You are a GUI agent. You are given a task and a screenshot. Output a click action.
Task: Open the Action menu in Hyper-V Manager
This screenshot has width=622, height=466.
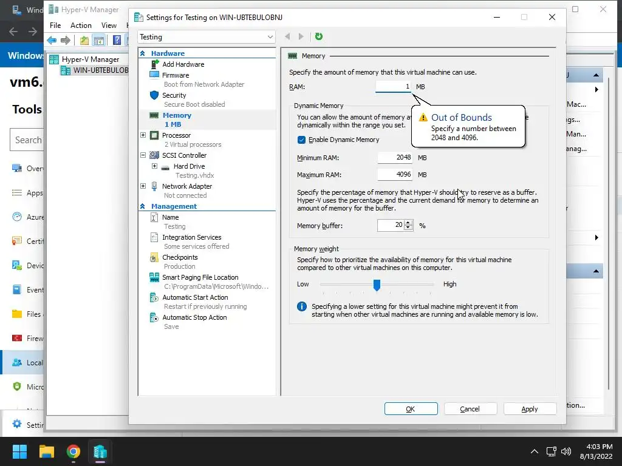[x=81, y=25]
